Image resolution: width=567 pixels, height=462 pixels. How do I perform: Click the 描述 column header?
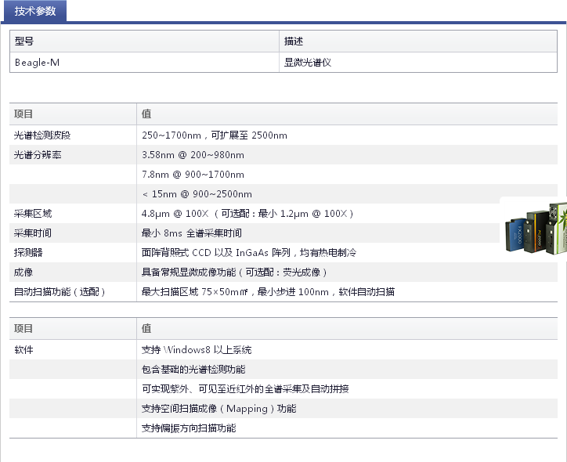point(294,42)
